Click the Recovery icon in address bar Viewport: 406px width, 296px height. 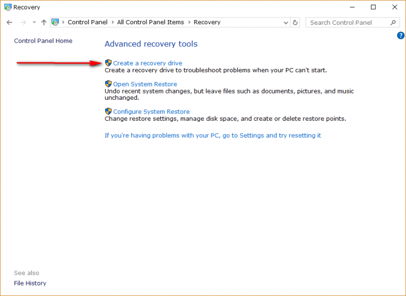pos(55,22)
